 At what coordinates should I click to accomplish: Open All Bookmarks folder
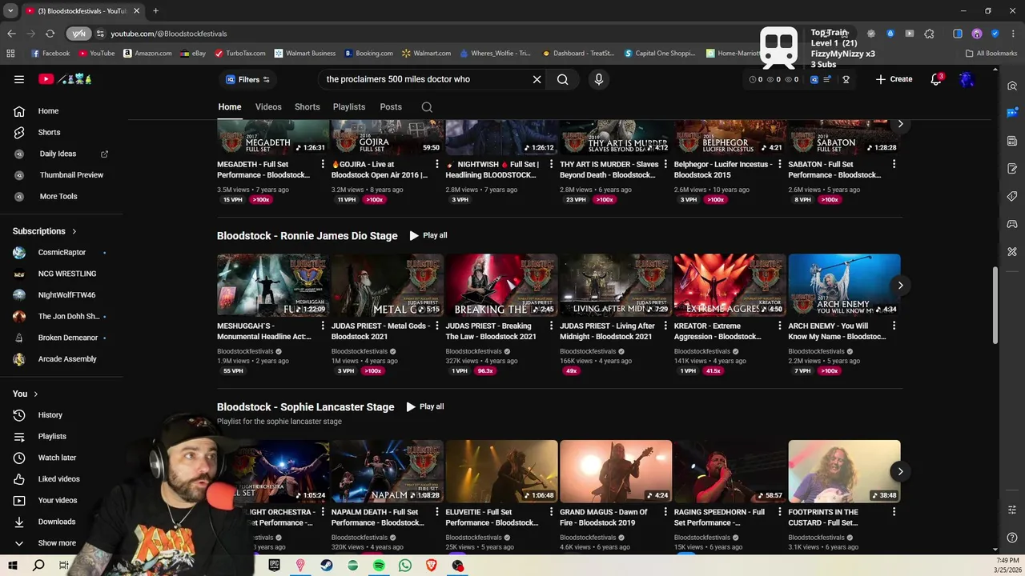[x=991, y=54]
